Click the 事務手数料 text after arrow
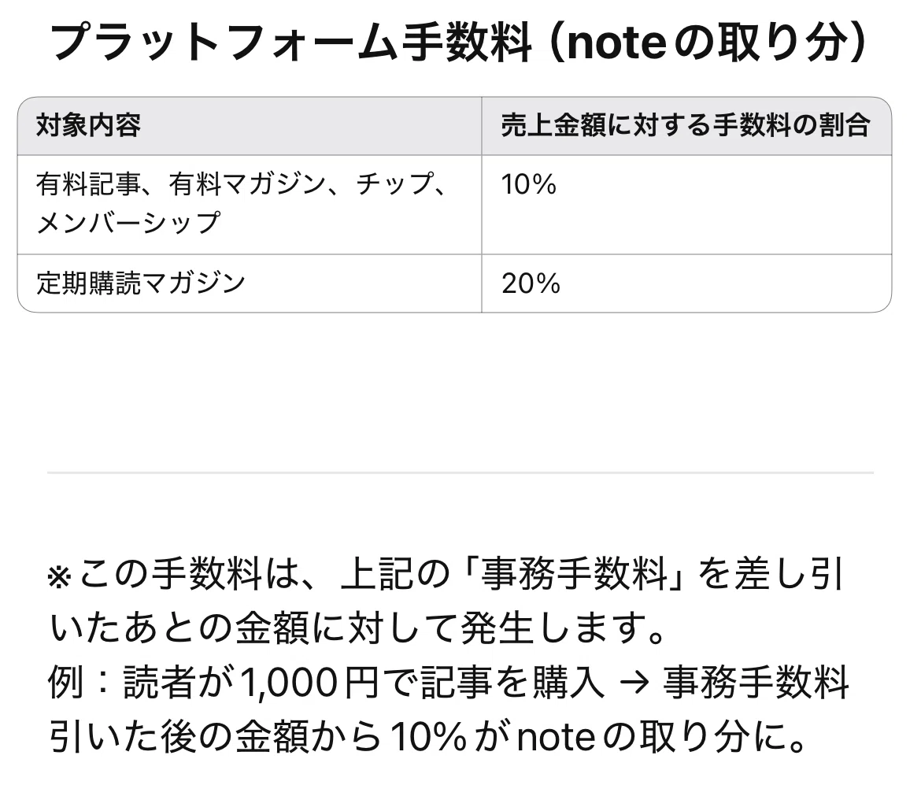Viewport: 921px width, 785px height. click(756, 682)
